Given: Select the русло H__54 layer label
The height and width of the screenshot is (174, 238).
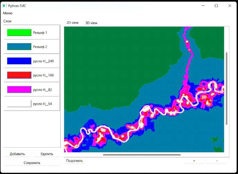Looking at the screenshot, I should click(x=43, y=104).
